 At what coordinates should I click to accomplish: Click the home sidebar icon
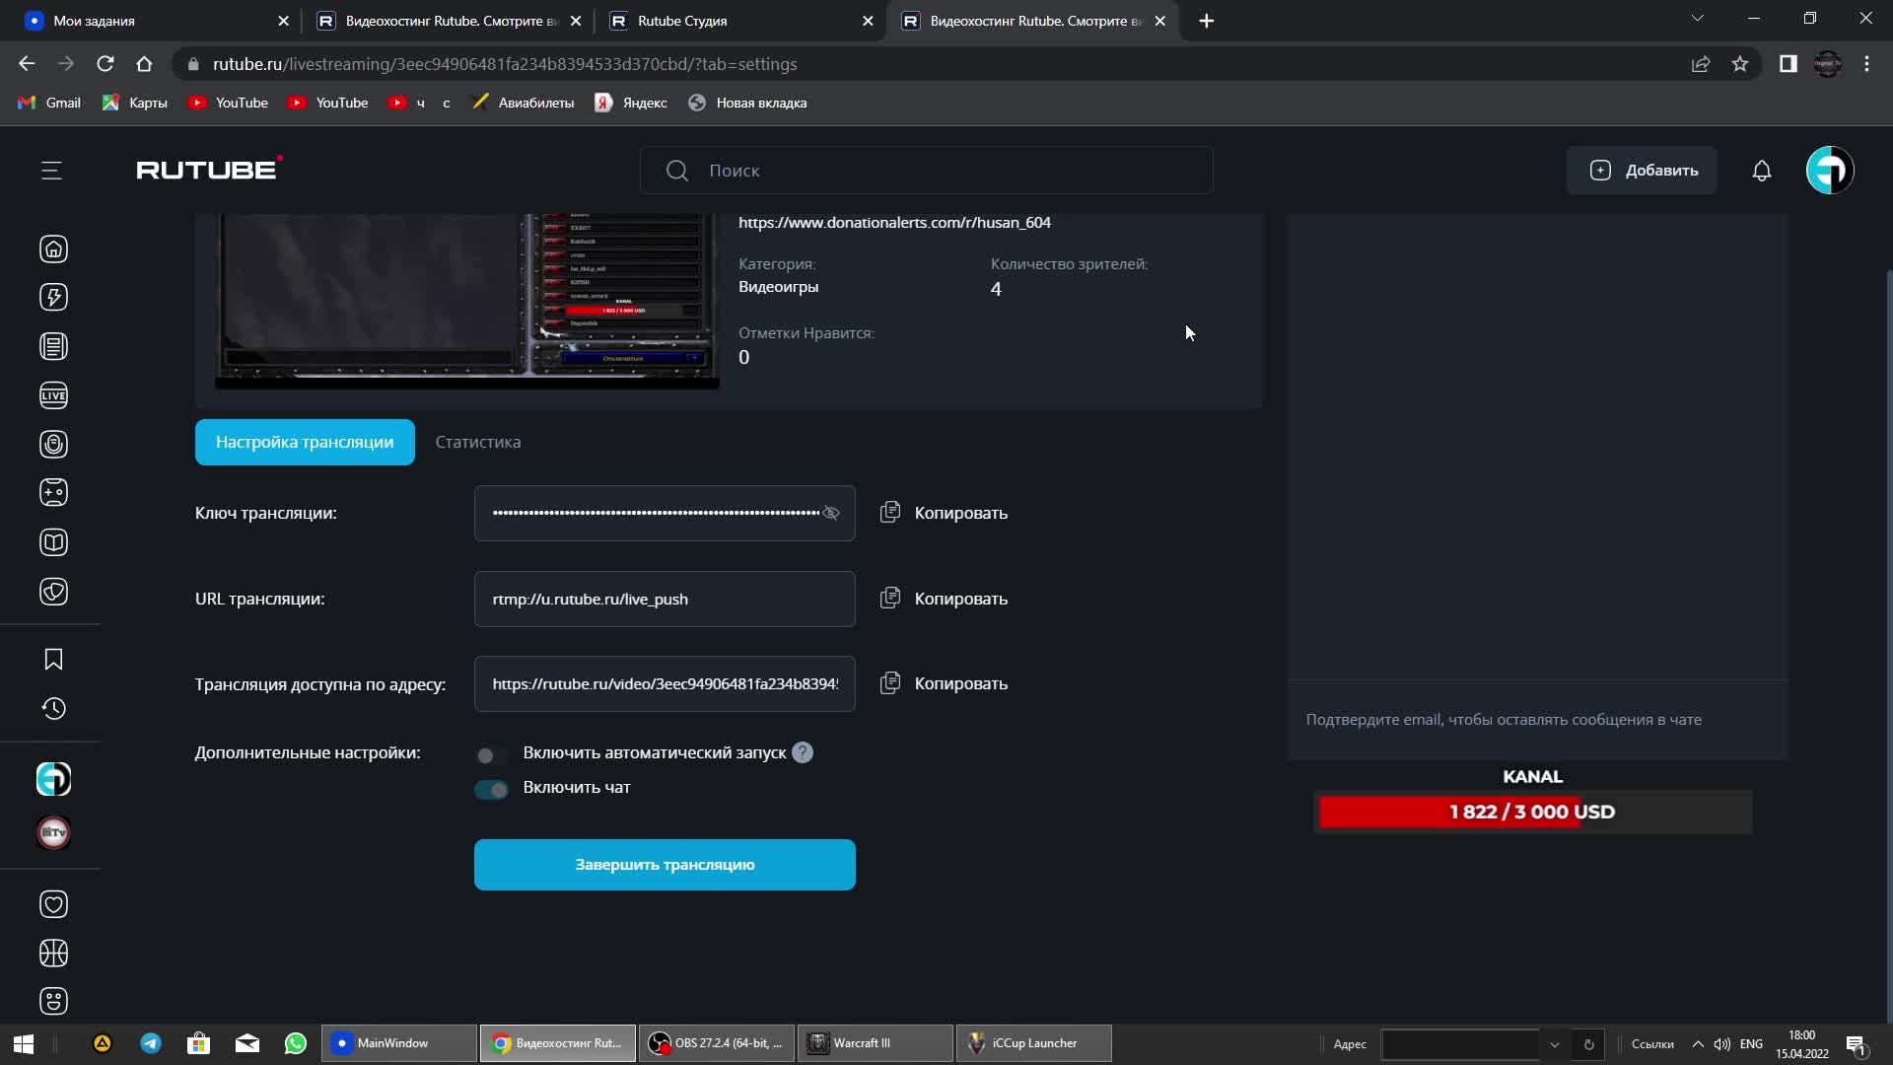[x=53, y=248]
